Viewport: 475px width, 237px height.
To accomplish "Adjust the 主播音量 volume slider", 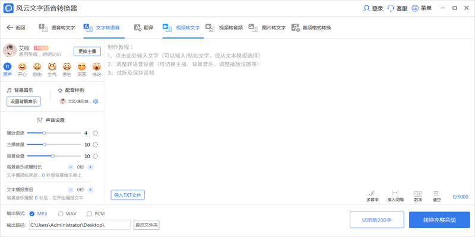I will tap(54, 145).
